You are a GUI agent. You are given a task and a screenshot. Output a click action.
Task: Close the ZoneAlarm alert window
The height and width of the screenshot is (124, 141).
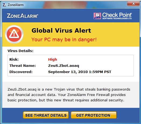(x=133, y=4)
